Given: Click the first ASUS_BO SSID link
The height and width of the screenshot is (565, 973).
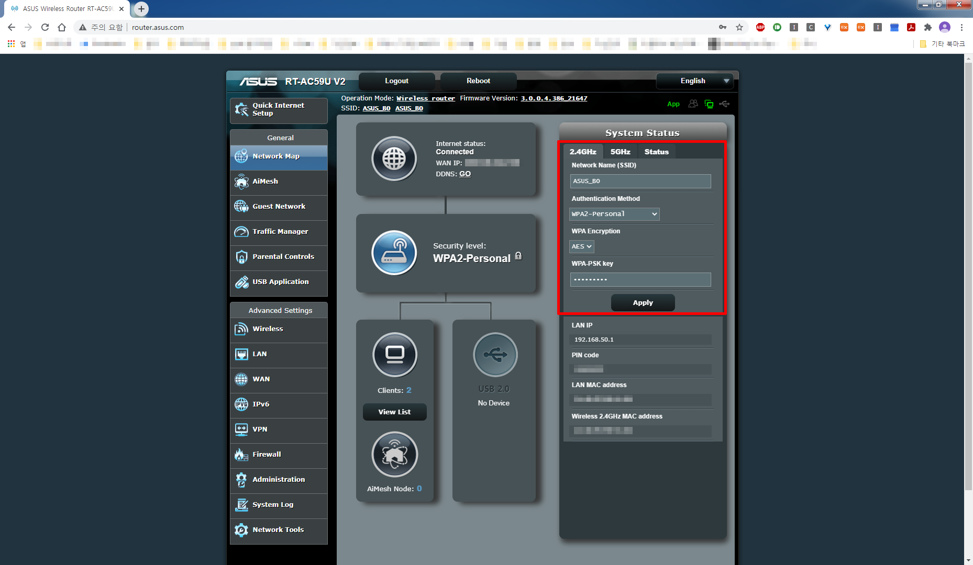Looking at the screenshot, I should pos(377,108).
